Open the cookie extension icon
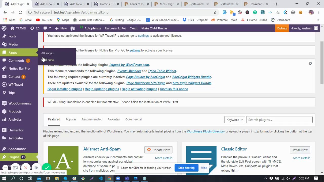Screen dimensions: 324x182 tap(300, 12)
